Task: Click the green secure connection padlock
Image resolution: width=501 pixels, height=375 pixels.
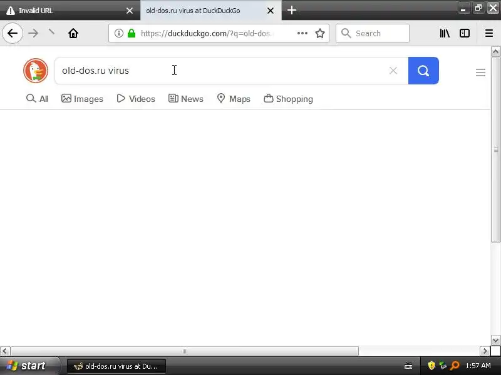Action: (x=132, y=33)
